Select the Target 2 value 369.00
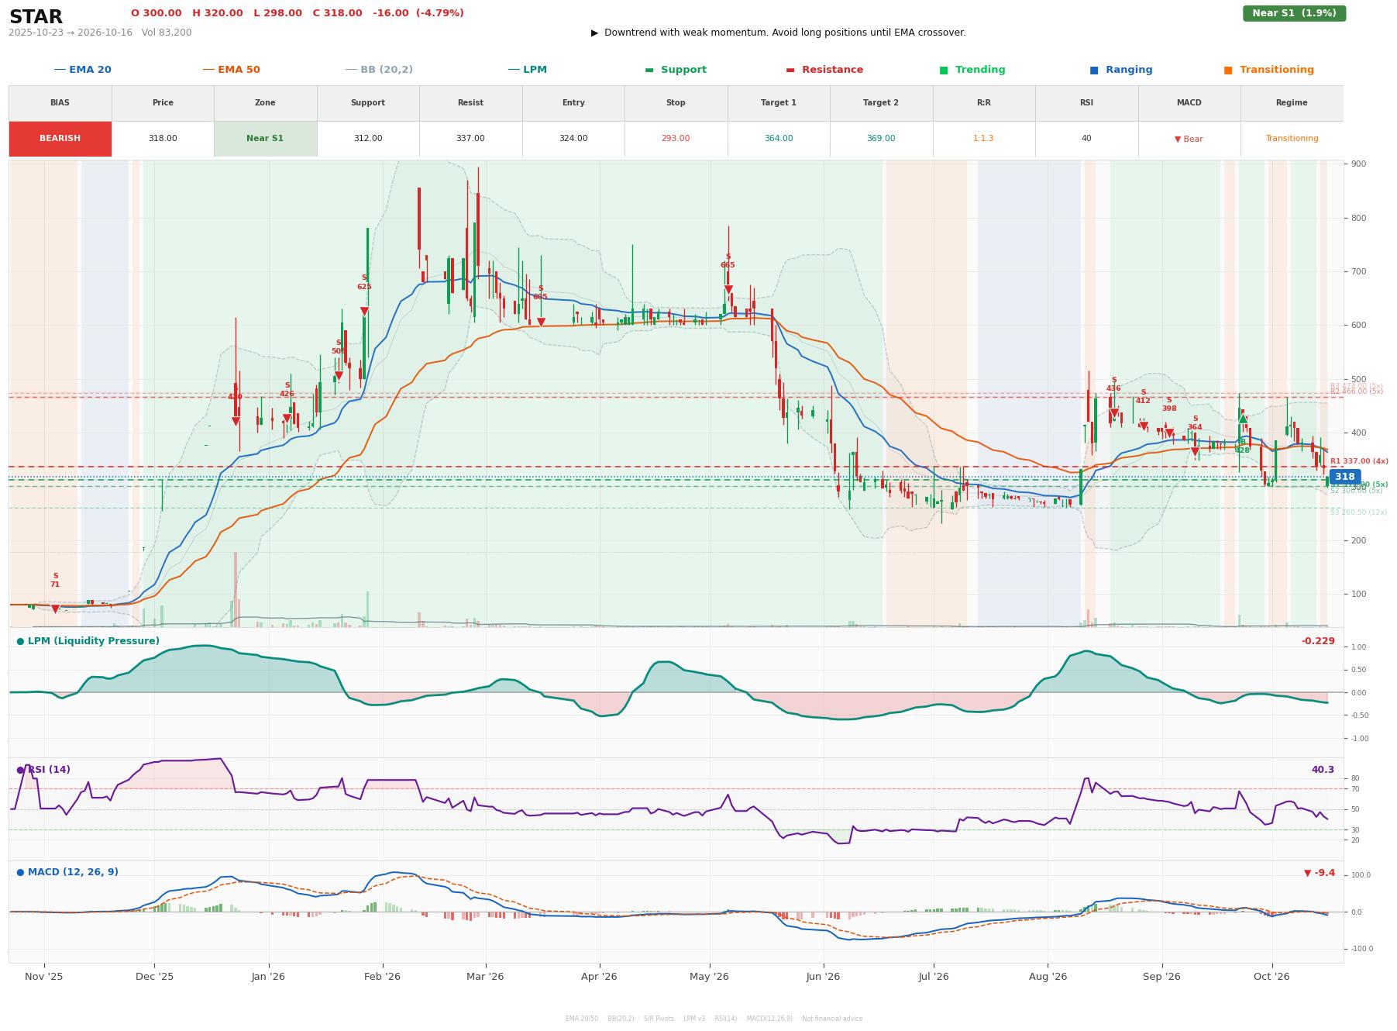Viewport: 1397px width, 1031px height. click(x=881, y=139)
